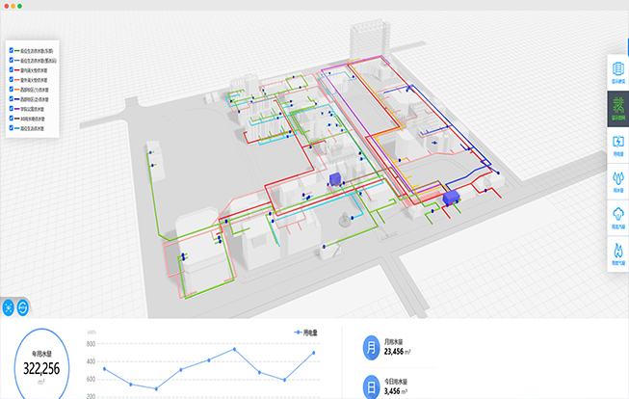Uncheck the green pipeline layer checkbox

click(x=11, y=49)
